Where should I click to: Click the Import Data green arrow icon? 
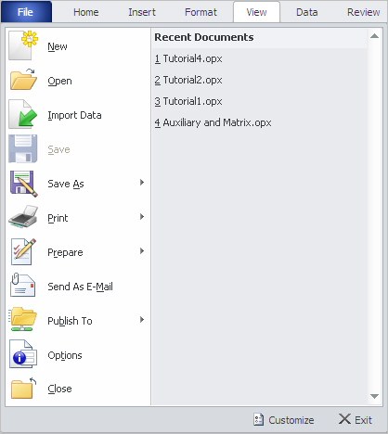coord(22,114)
